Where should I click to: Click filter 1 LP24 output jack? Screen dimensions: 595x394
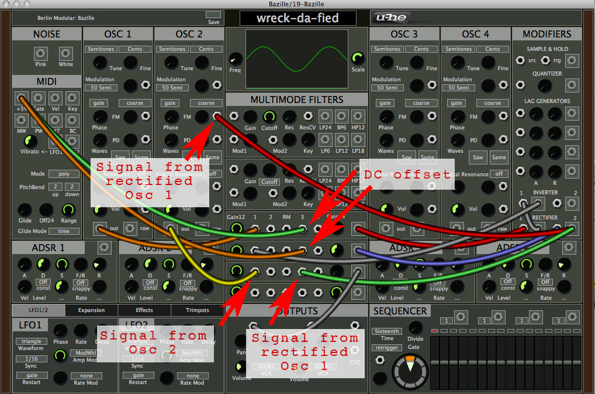[325, 117]
